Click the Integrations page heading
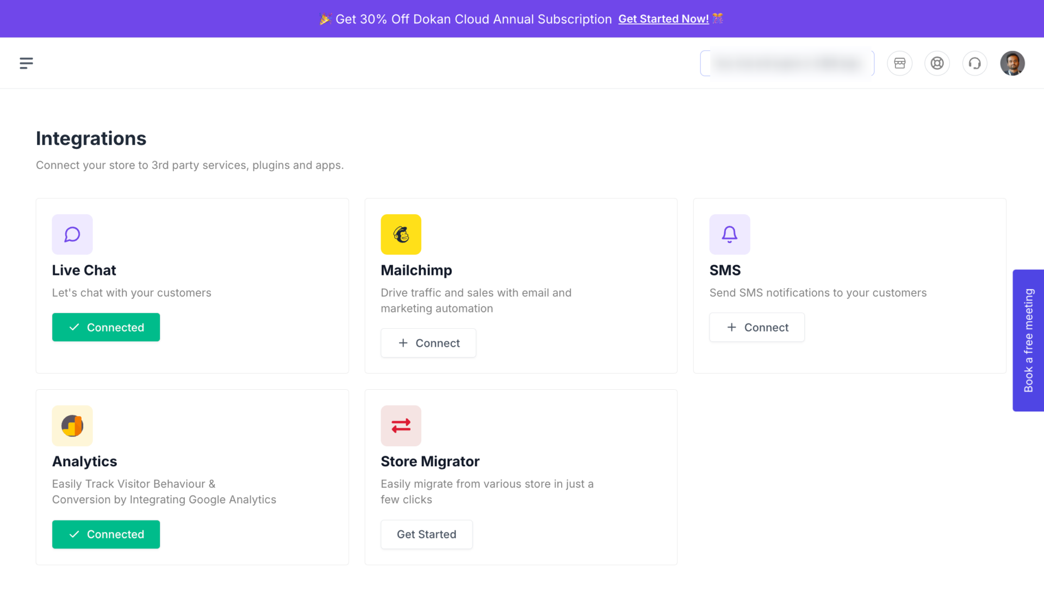 tap(91, 139)
